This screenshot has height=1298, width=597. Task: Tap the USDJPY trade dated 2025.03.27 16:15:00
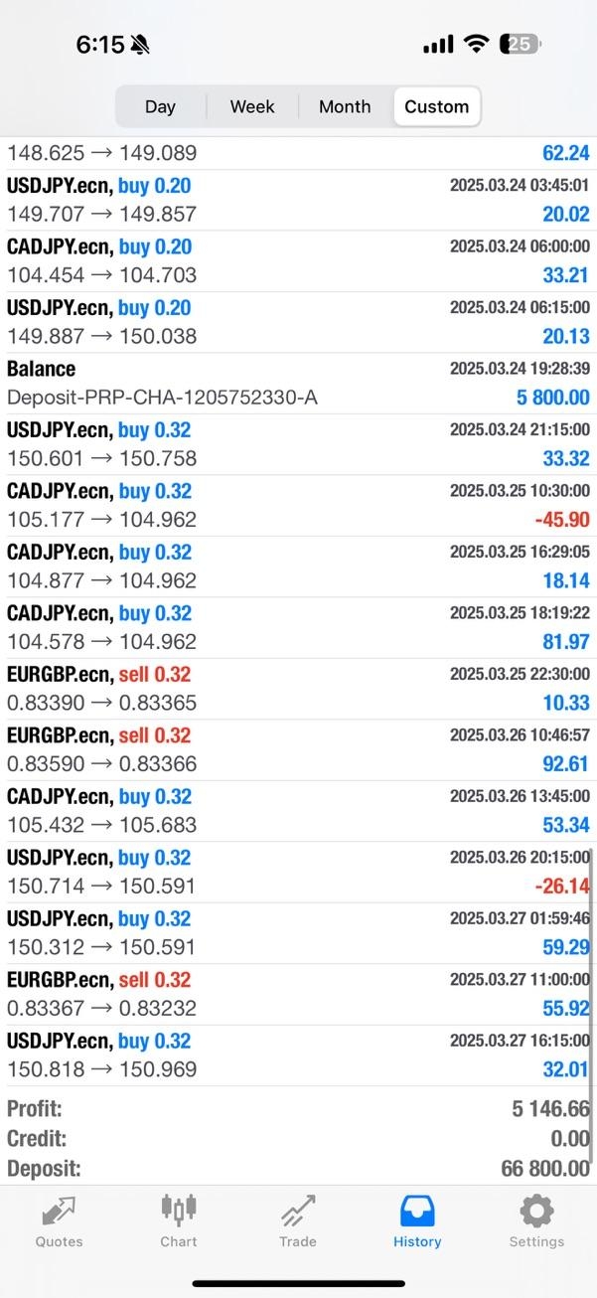(298, 1055)
